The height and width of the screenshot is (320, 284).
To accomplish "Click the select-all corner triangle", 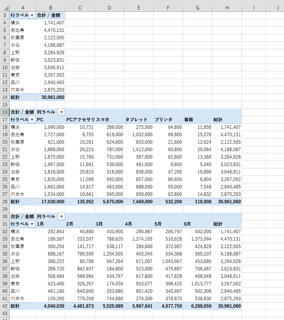I will pyautogui.click(x=6, y=8).
